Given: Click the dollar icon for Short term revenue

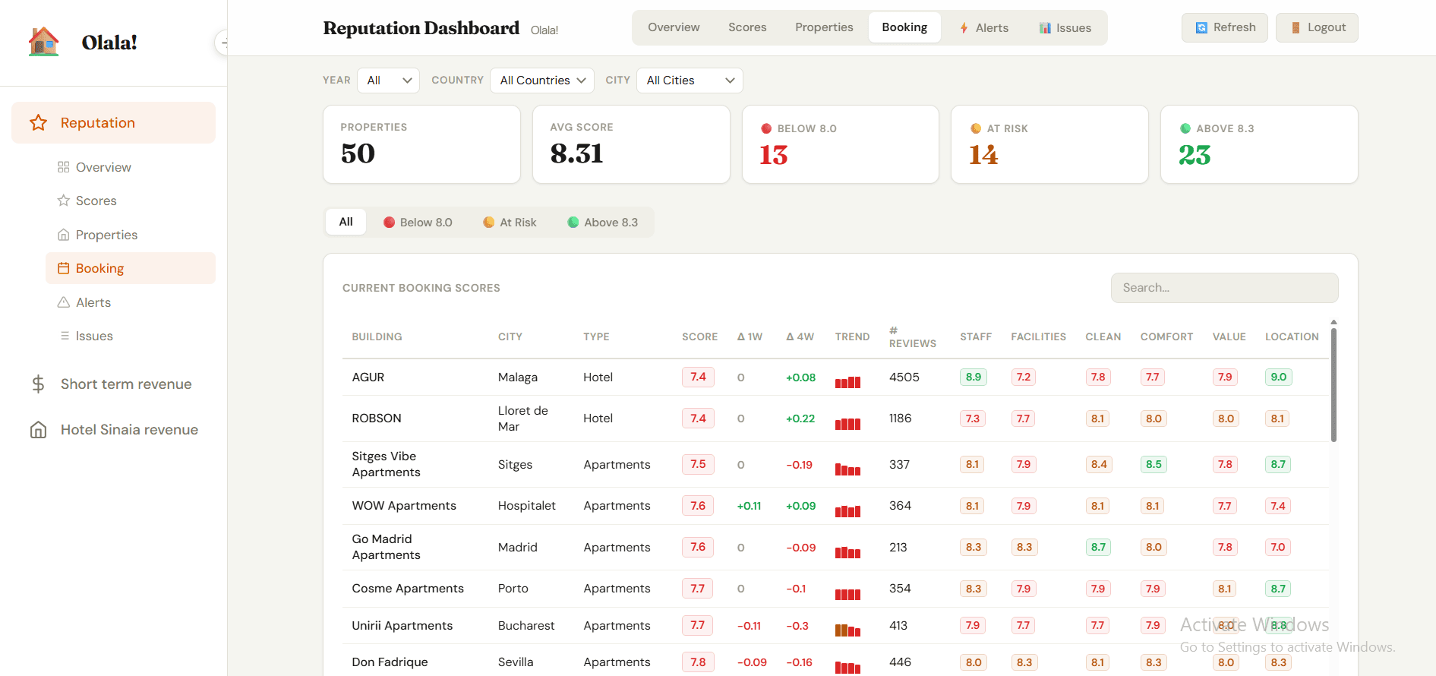Looking at the screenshot, I should tap(39, 384).
